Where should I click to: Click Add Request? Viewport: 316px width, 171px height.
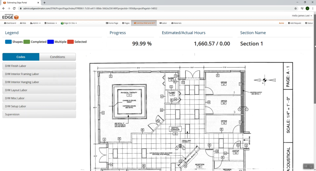click(x=294, y=23)
